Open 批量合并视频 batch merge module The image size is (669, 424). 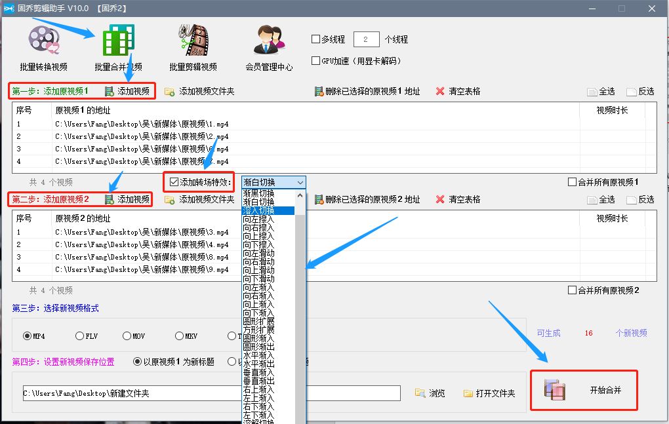[118, 48]
